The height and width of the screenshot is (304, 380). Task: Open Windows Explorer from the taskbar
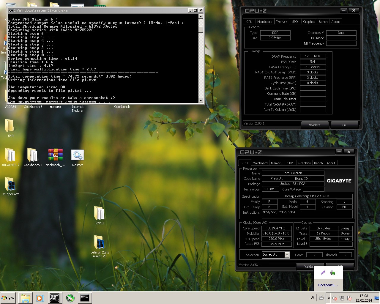(26, 298)
